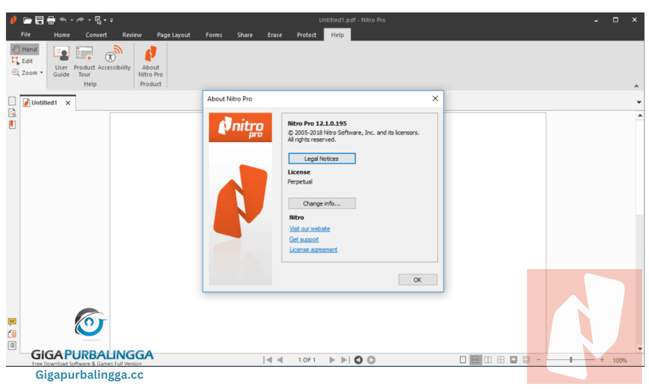Open Customize Quick Access Toolbar menu
Image resolution: width=649 pixels, height=389 pixels.
(x=111, y=21)
